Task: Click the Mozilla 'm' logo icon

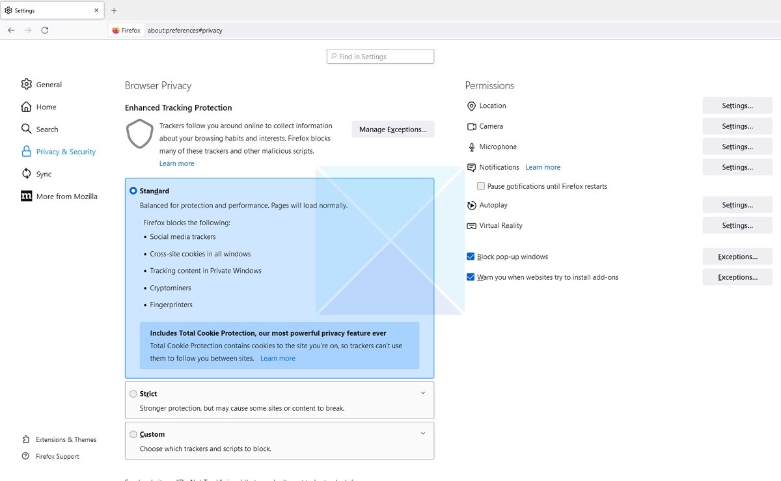Action: point(26,196)
